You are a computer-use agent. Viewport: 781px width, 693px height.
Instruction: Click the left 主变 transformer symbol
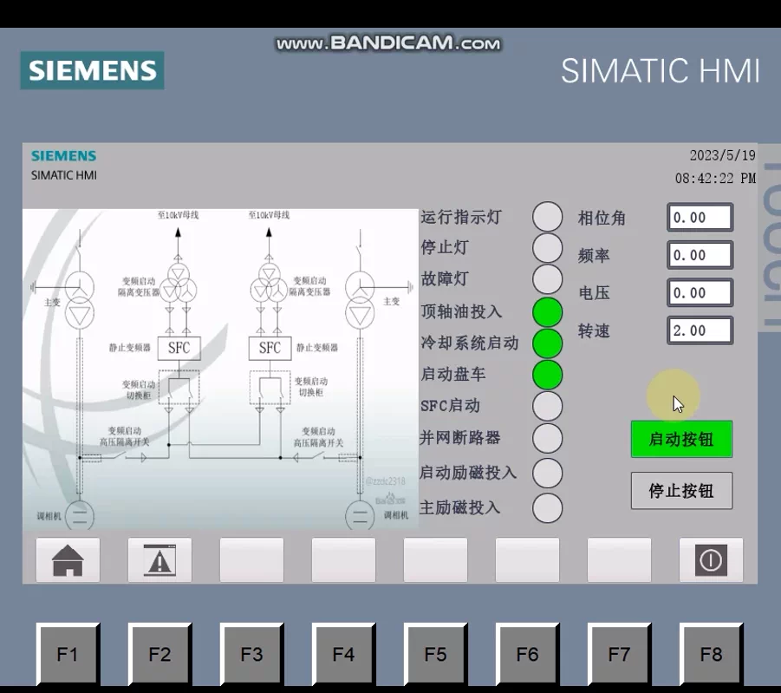80,300
